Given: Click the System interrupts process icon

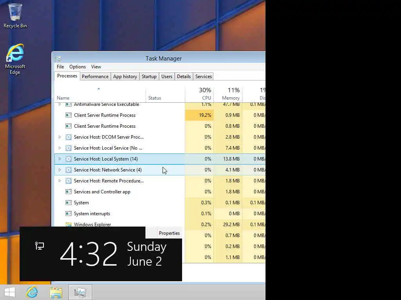Looking at the screenshot, I should click(x=68, y=214).
